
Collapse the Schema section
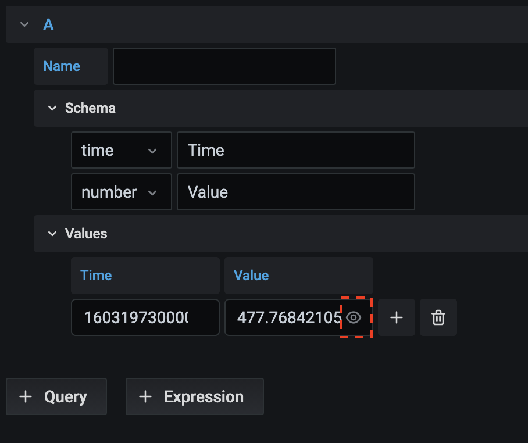tap(52, 108)
